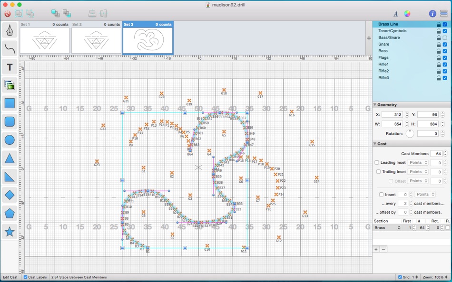
Task: Toggle the layers sidebar list icon
Action: (444, 13)
